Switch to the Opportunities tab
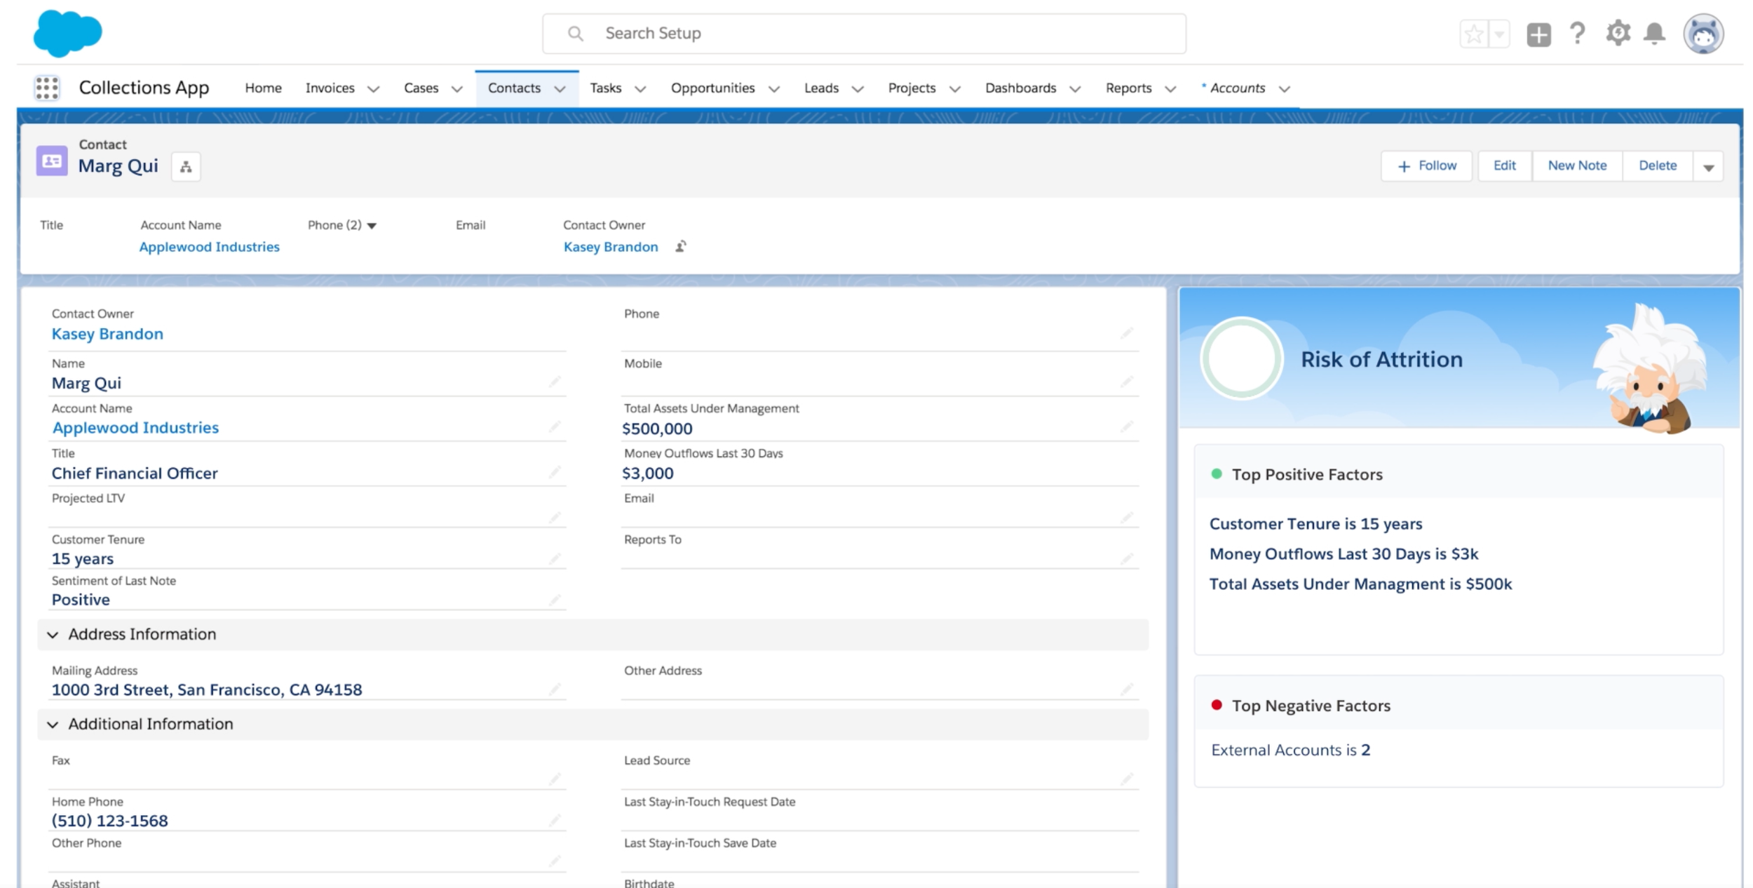The width and height of the screenshot is (1753, 888). pos(712,88)
